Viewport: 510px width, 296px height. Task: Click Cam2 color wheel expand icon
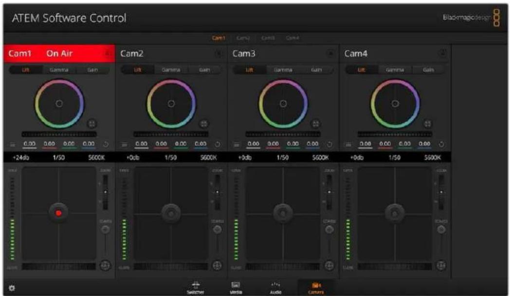tap(204, 124)
